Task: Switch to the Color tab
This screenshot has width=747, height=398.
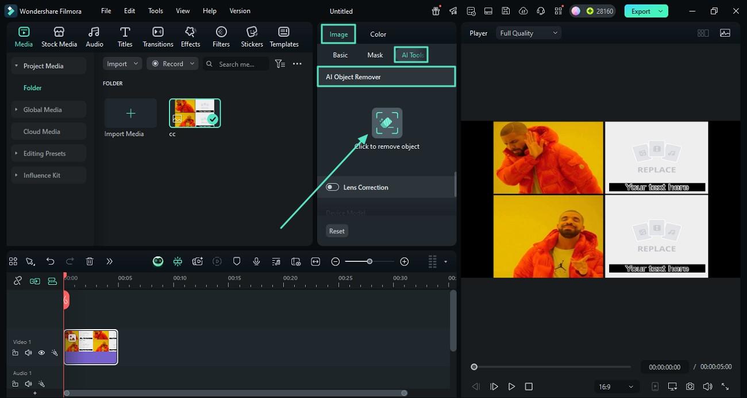Action: point(378,34)
